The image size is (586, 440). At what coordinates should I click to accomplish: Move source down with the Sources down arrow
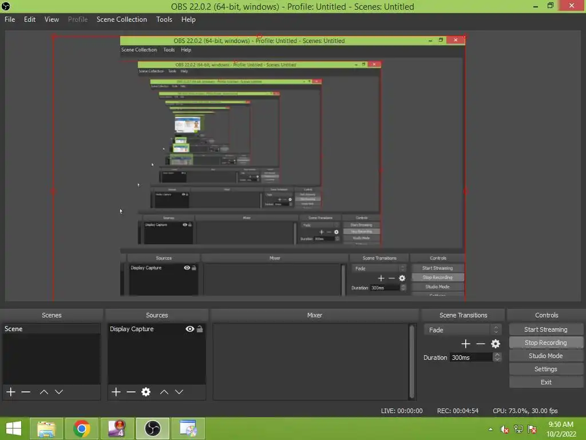coord(179,392)
